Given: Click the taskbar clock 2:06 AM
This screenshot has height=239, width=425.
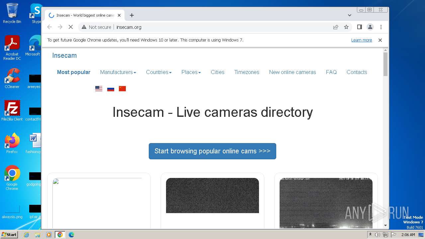Looking at the screenshot, I should click(408, 235).
